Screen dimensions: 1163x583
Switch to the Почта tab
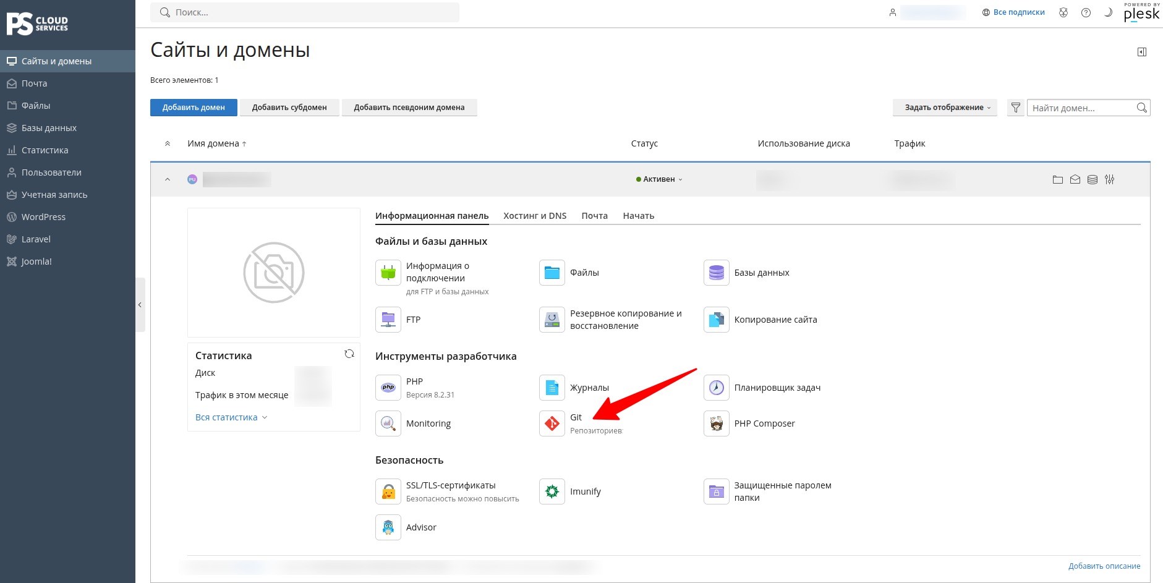point(594,216)
